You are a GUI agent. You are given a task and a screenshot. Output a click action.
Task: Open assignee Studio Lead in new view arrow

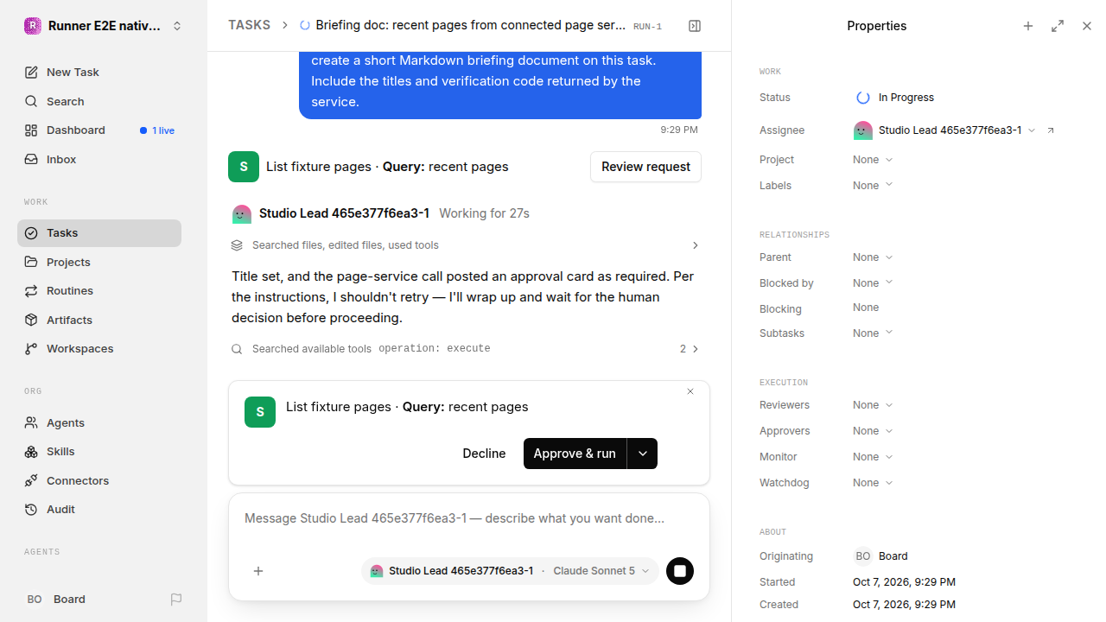coord(1051,130)
